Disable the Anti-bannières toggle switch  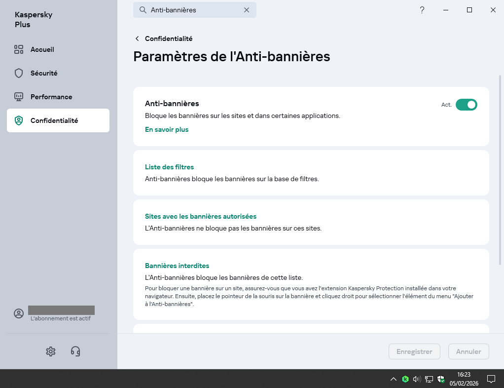click(466, 105)
